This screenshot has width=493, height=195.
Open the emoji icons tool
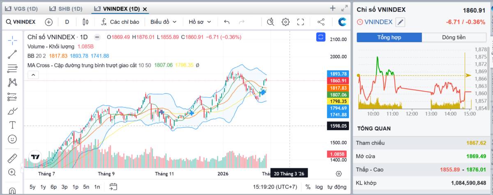tap(12, 139)
